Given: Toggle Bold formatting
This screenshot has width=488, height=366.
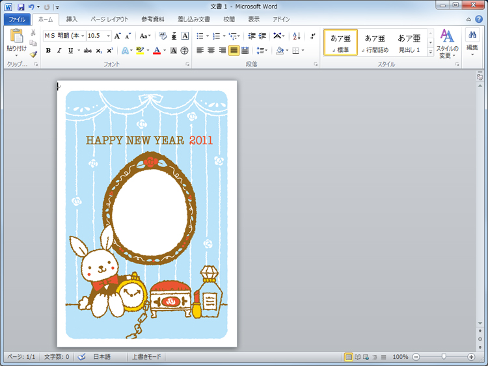Looking at the screenshot, I should pyautogui.click(x=48, y=50).
